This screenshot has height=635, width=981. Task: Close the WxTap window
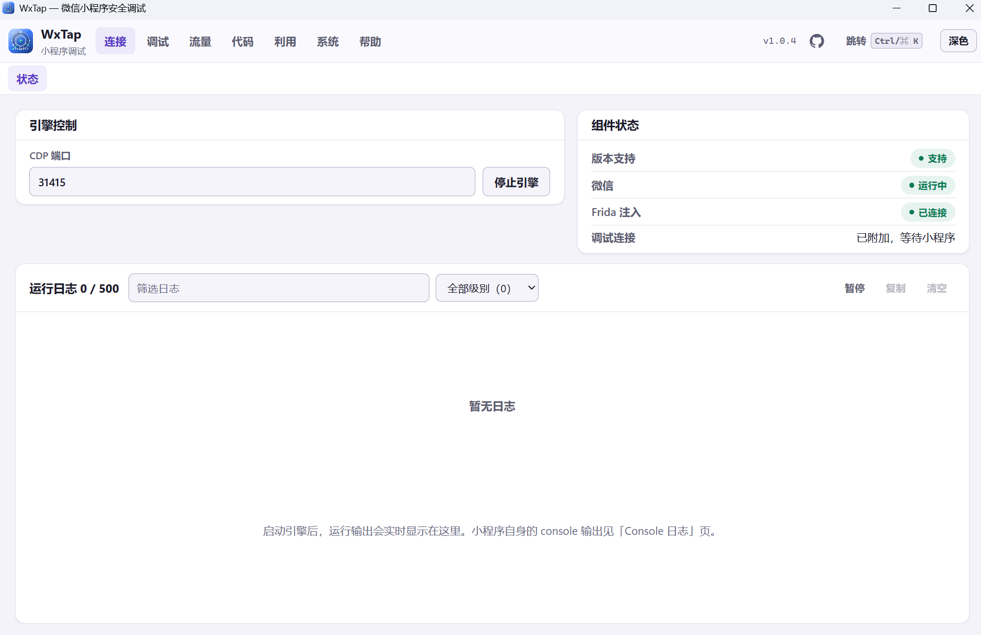[x=970, y=8]
